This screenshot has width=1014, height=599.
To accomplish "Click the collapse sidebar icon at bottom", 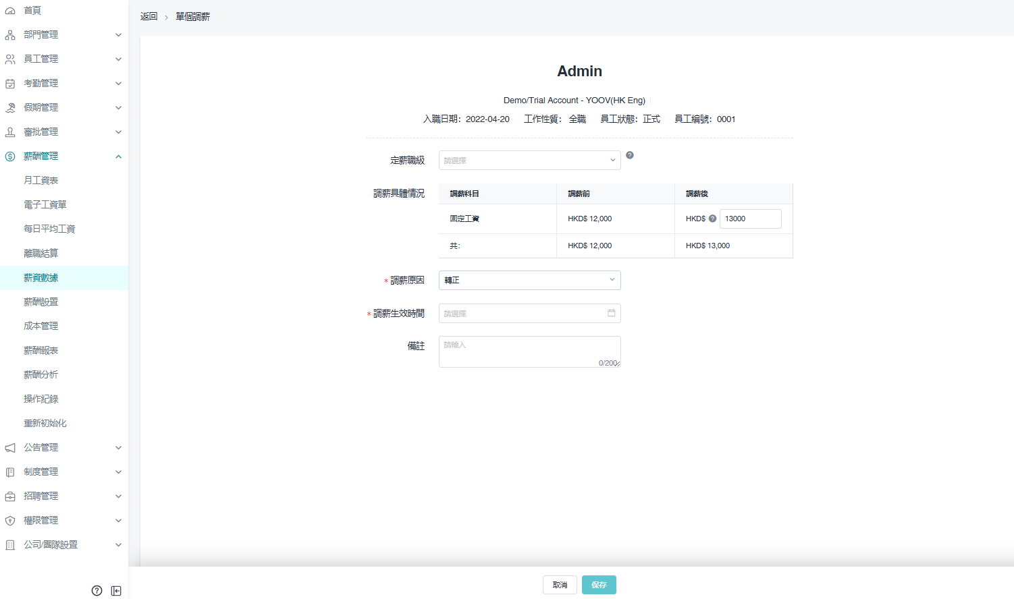I will (x=116, y=591).
